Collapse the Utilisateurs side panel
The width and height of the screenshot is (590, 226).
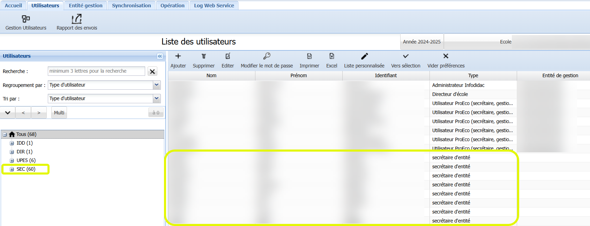click(160, 56)
